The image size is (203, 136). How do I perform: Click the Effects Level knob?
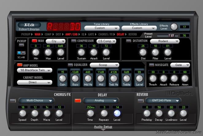[x=174, y=27]
